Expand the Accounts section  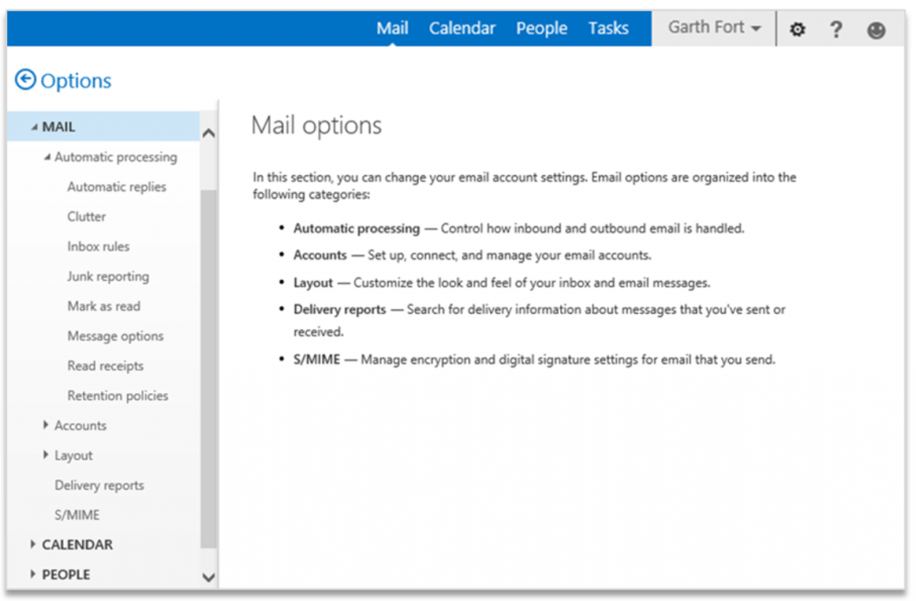point(80,425)
